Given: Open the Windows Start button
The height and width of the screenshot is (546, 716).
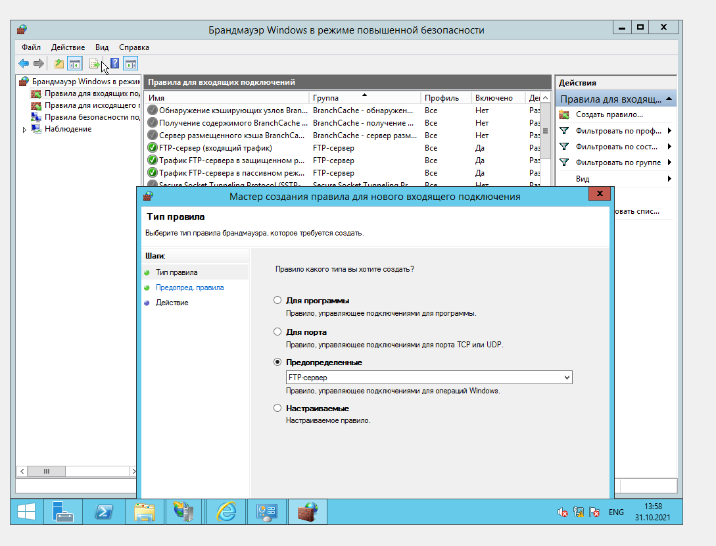Looking at the screenshot, I should pos(26,512).
